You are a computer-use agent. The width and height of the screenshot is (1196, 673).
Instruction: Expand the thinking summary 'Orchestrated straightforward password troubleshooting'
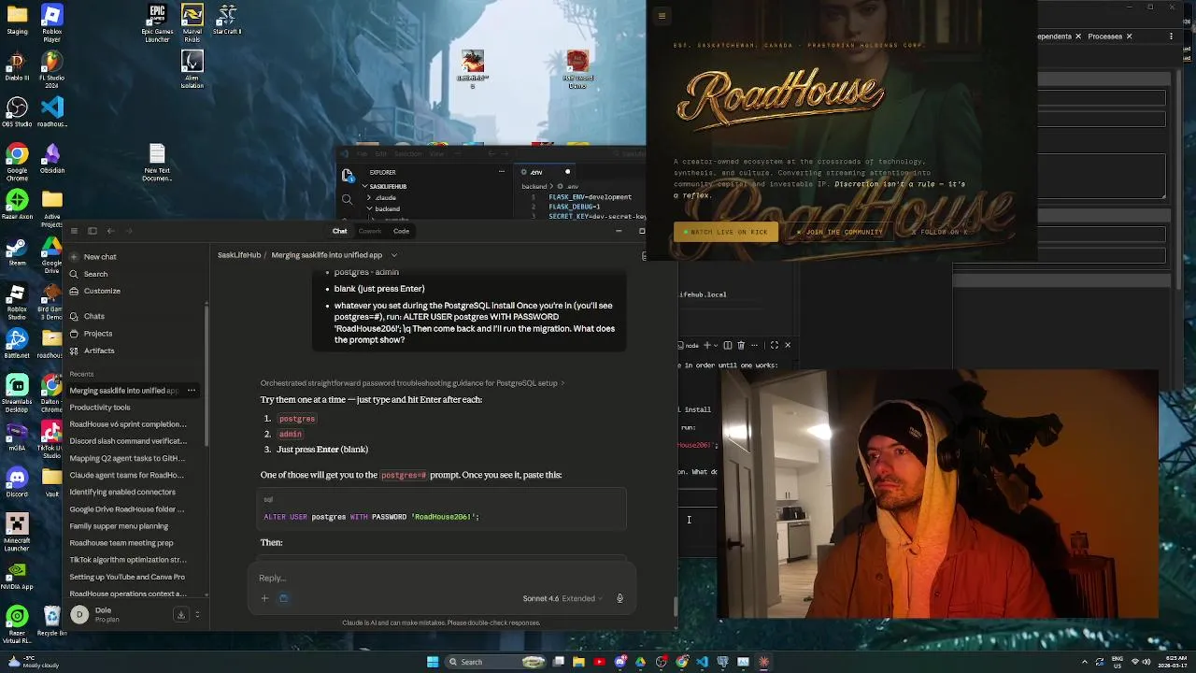tap(412, 383)
